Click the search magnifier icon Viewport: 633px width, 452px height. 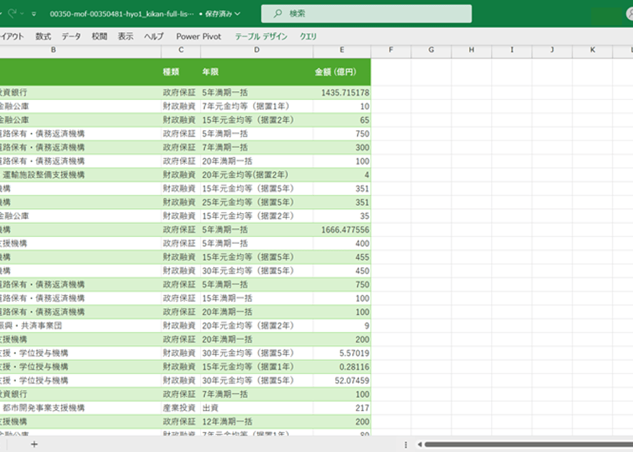click(277, 14)
